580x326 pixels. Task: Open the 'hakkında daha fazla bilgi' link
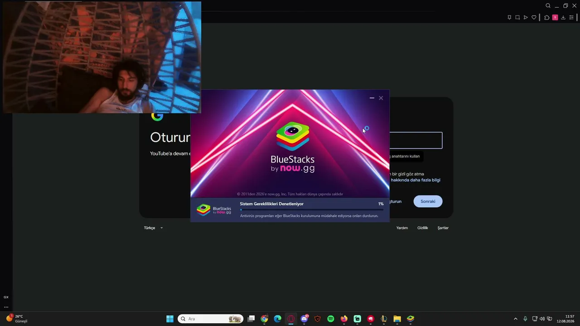(x=416, y=180)
